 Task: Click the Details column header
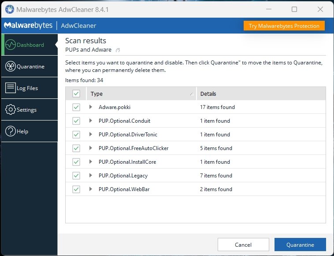pyautogui.click(x=261, y=94)
